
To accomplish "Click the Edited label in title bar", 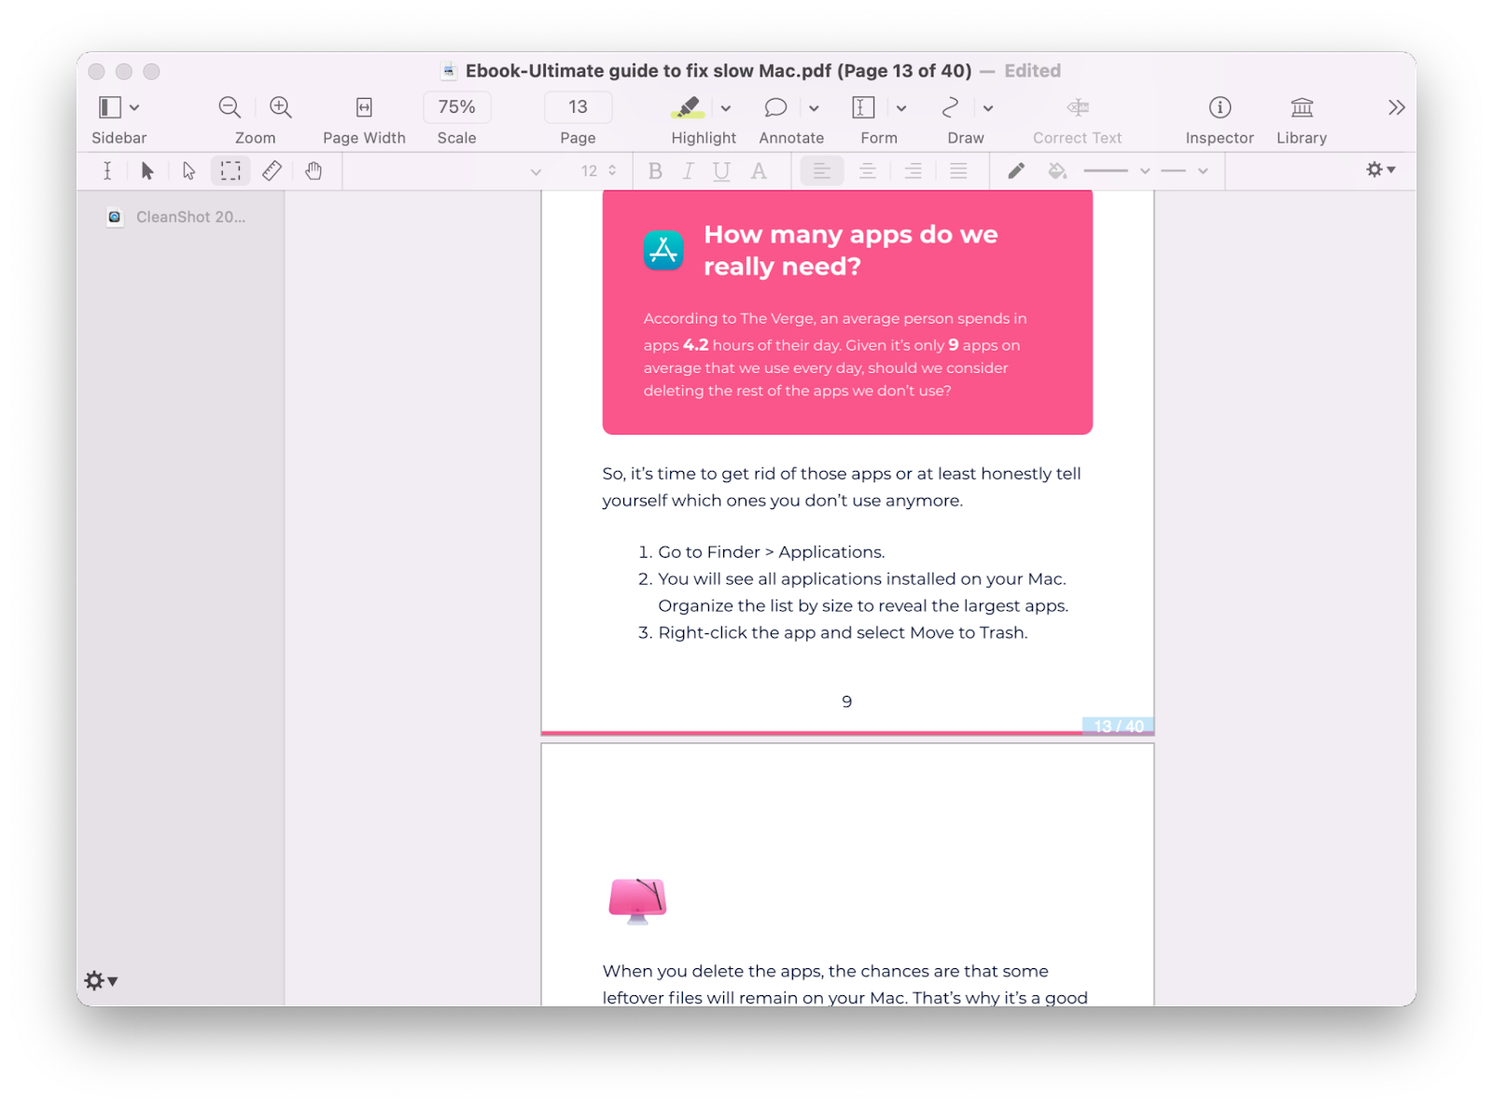I will click(1032, 71).
